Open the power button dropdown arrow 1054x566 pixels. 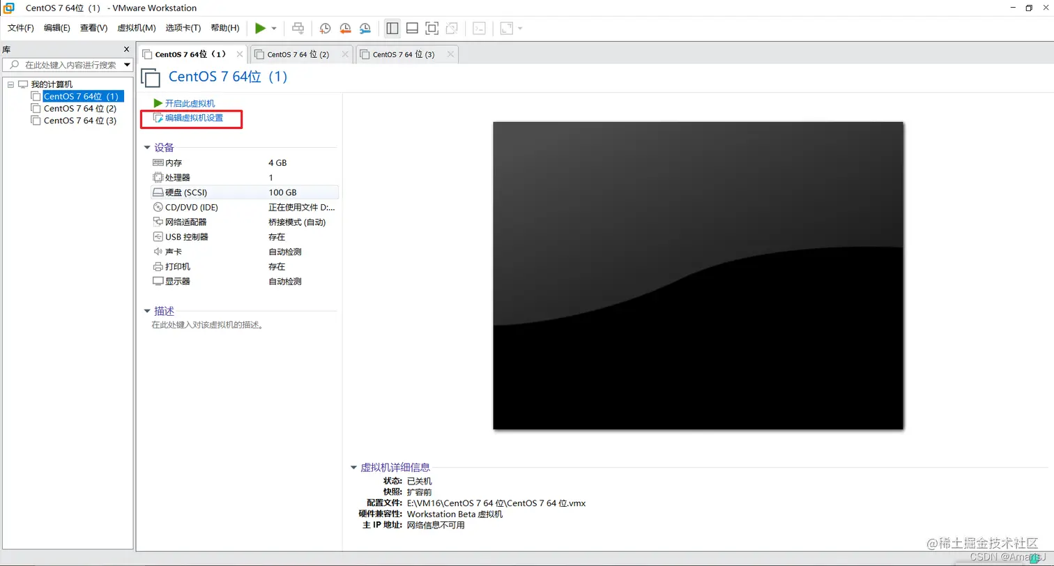[273, 28]
